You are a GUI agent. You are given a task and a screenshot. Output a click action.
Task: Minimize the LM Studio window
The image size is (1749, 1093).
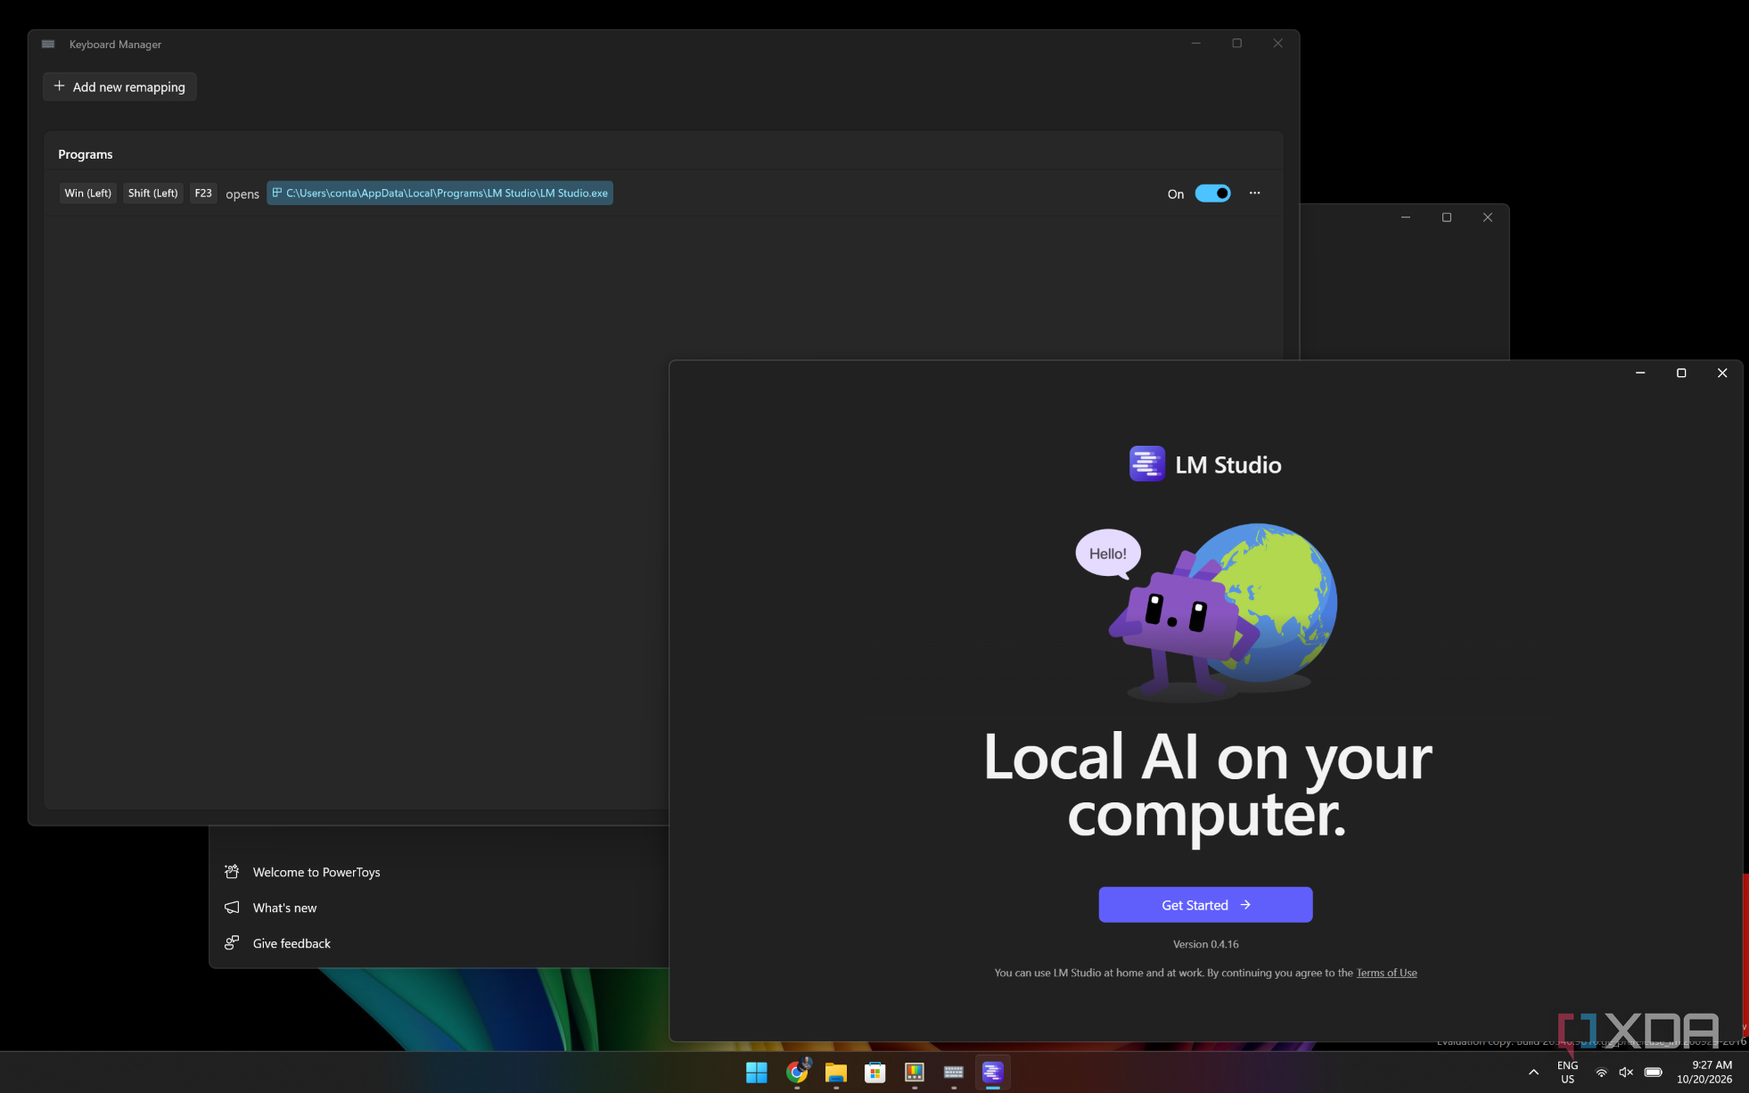point(1640,373)
